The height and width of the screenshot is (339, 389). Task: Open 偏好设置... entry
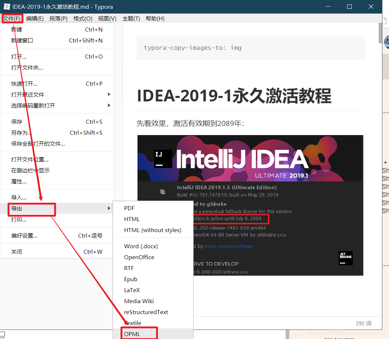point(57,235)
